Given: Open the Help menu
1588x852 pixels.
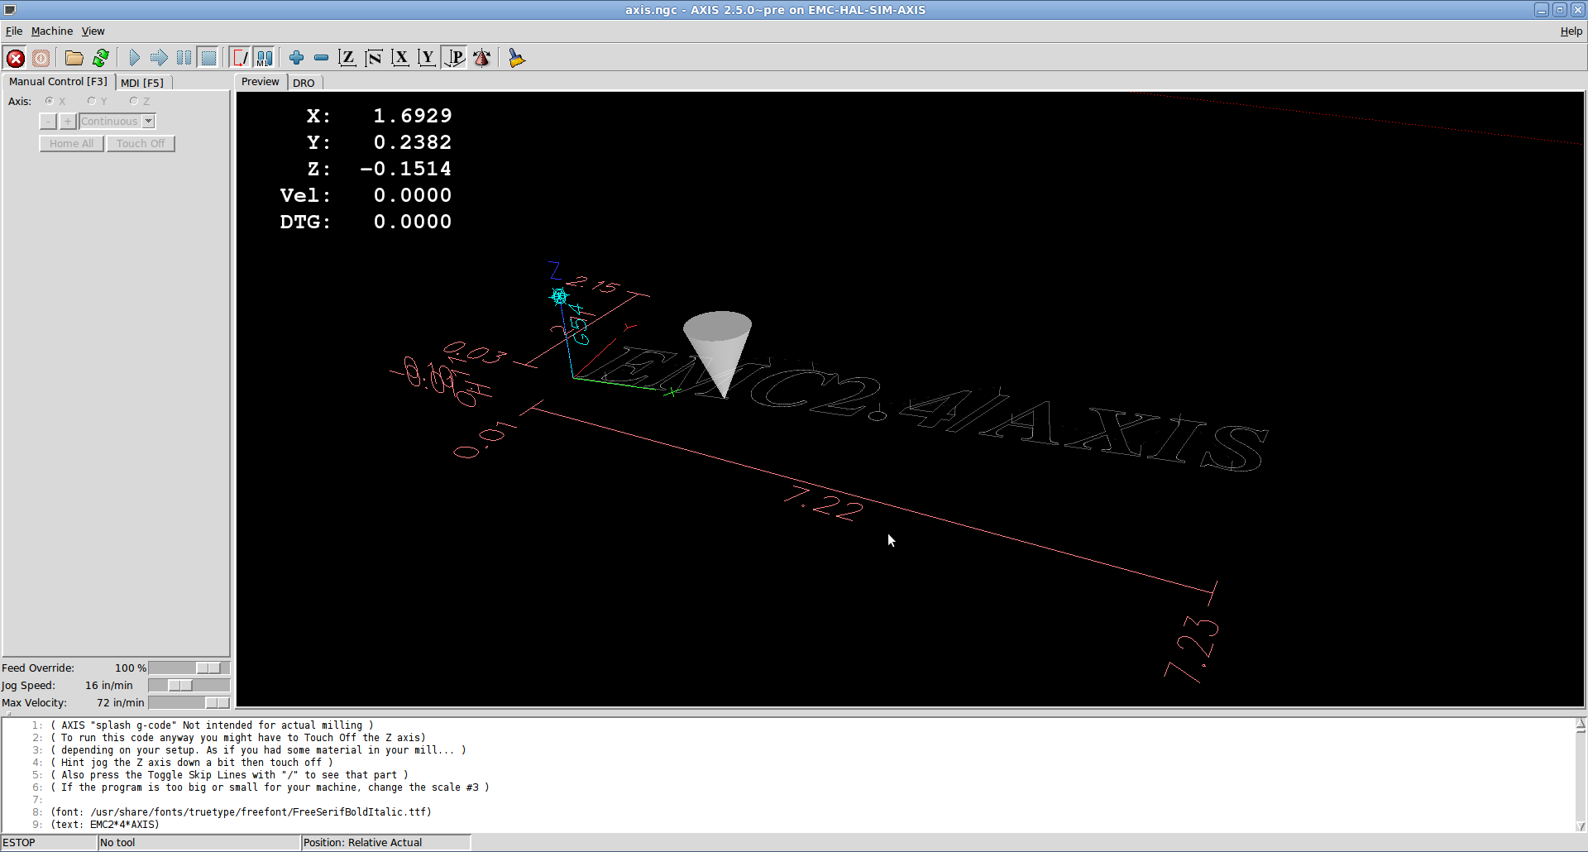Looking at the screenshot, I should [1571, 31].
